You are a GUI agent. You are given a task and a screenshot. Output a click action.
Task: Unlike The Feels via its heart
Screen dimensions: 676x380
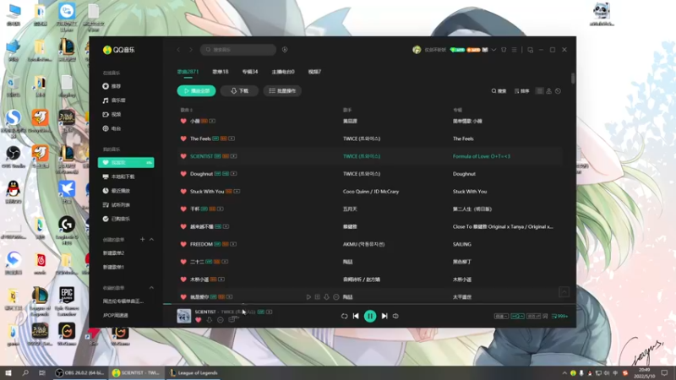(x=183, y=138)
